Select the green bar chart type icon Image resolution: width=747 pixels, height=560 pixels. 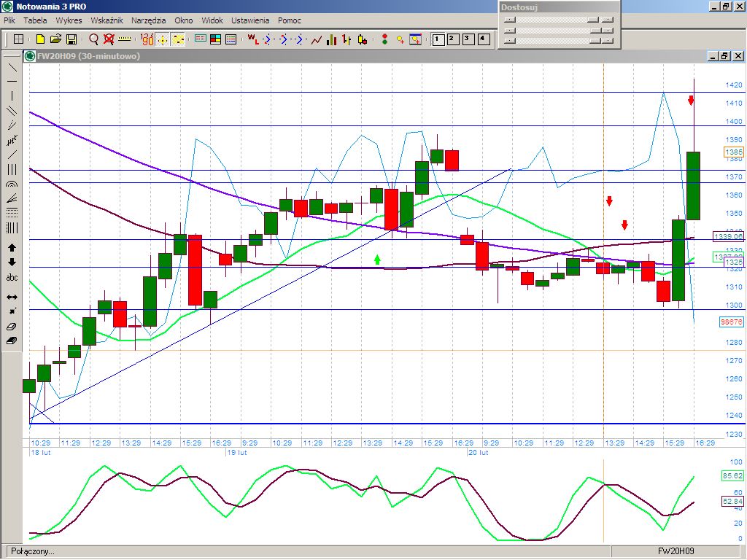click(332, 39)
